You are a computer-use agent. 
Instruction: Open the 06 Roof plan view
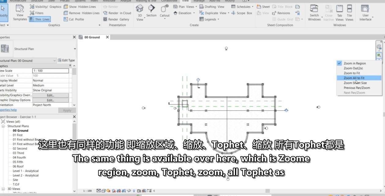[x=18, y=167]
